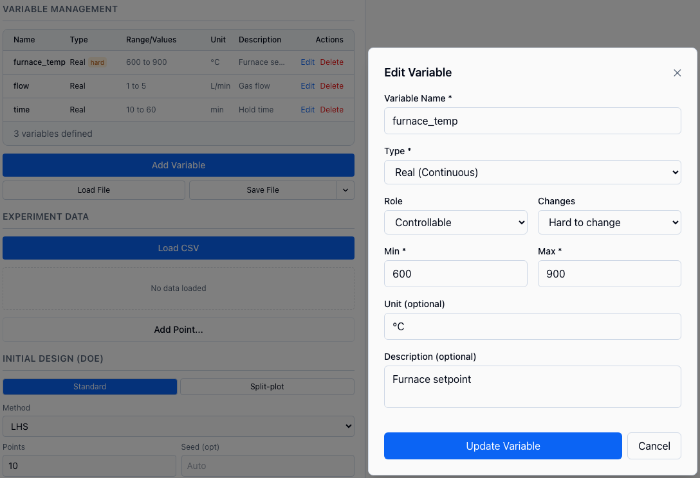Cancel the Edit Variable dialog
The image size is (700, 478).
click(654, 446)
